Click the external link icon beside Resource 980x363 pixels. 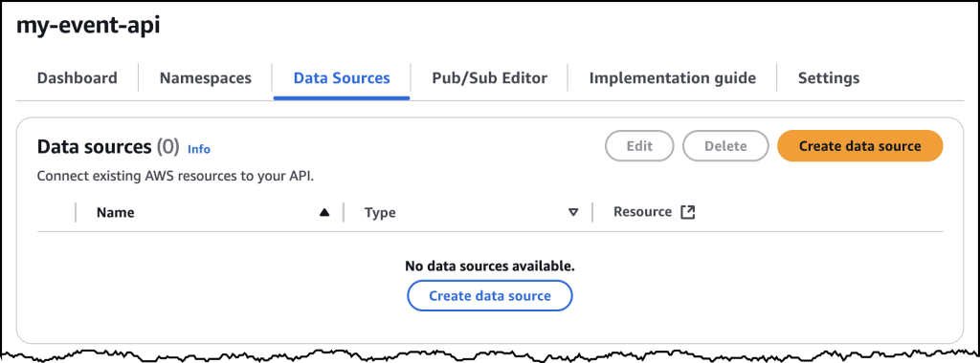(x=687, y=212)
